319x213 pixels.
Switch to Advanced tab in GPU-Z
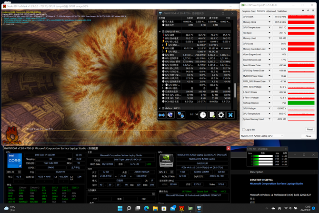pyautogui.click(x=271, y=10)
